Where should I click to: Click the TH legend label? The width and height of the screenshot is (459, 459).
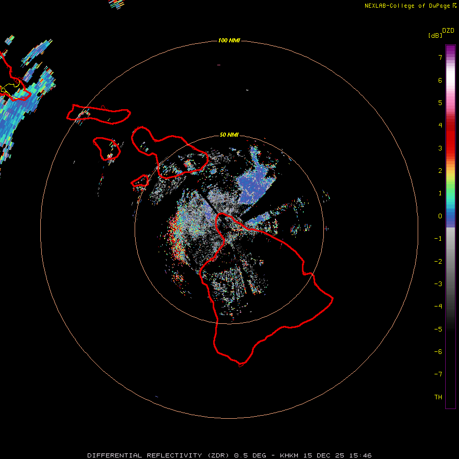(x=438, y=397)
